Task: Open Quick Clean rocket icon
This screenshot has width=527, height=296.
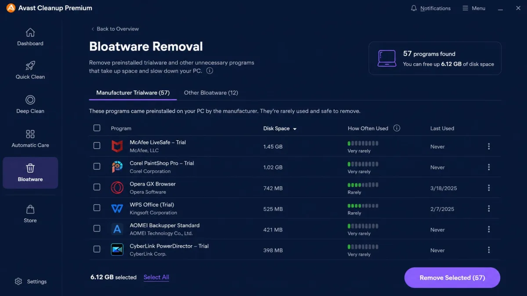Action: [30, 66]
